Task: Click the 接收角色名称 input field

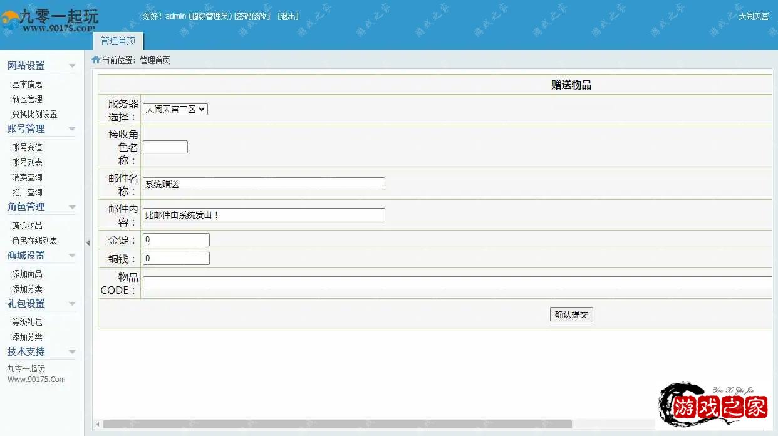Action: point(165,147)
